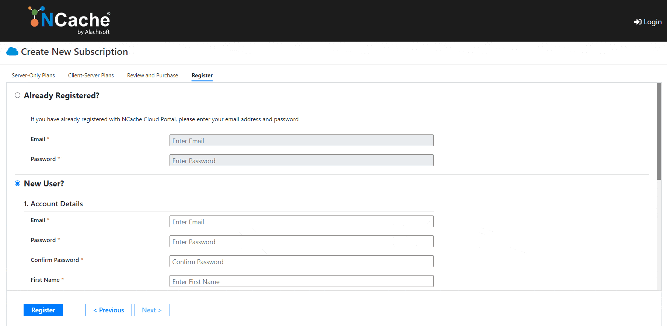The image size is (667, 326).
Task: Select the Register tab
Action: point(202,76)
